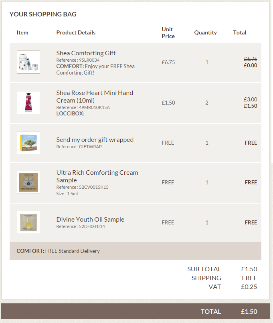Click the Divine Youth Oil Sample title
The height and width of the screenshot is (323, 273).
pyautogui.click(x=90, y=219)
